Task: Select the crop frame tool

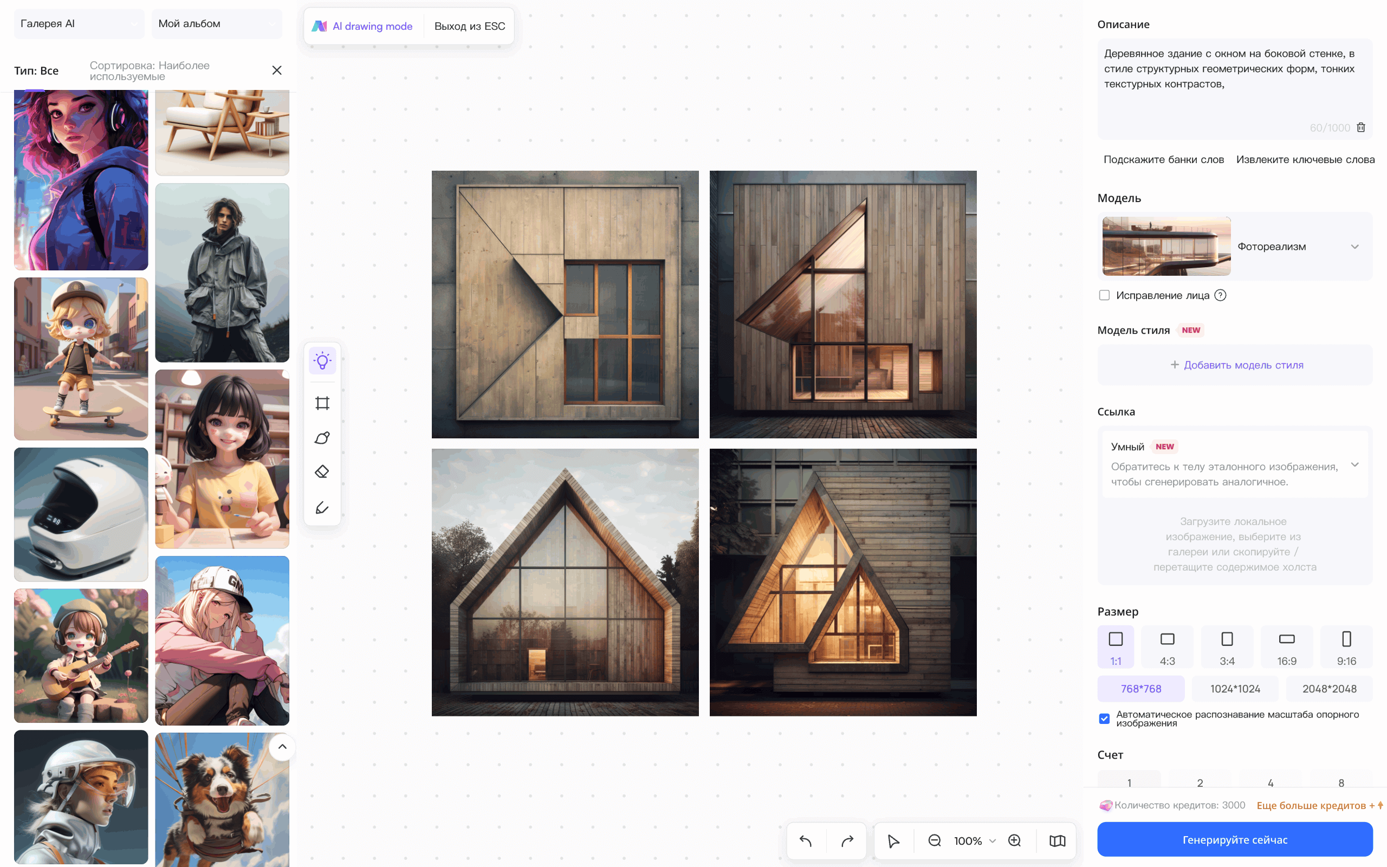Action: tap(322, 403)
